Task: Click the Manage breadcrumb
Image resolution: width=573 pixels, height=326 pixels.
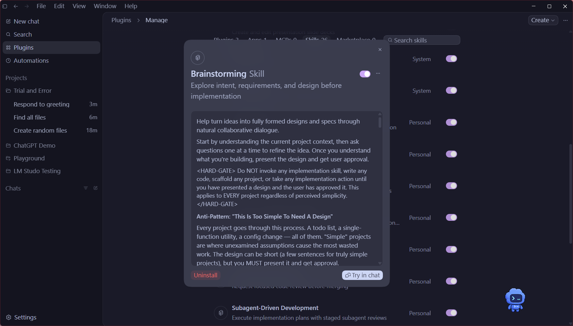Action: [156, 20]
